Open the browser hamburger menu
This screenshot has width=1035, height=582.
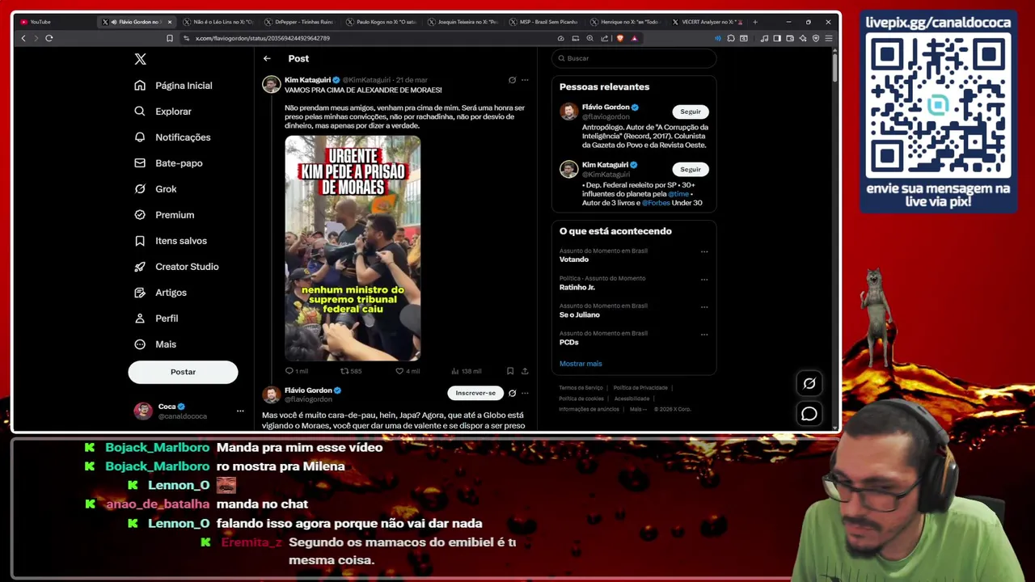829,38
